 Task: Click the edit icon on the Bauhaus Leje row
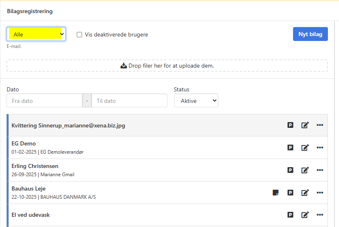point(305,193)
